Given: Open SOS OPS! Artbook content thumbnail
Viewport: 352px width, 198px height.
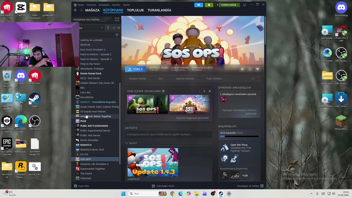Looking at the screenshot, I should coord(189,104).
